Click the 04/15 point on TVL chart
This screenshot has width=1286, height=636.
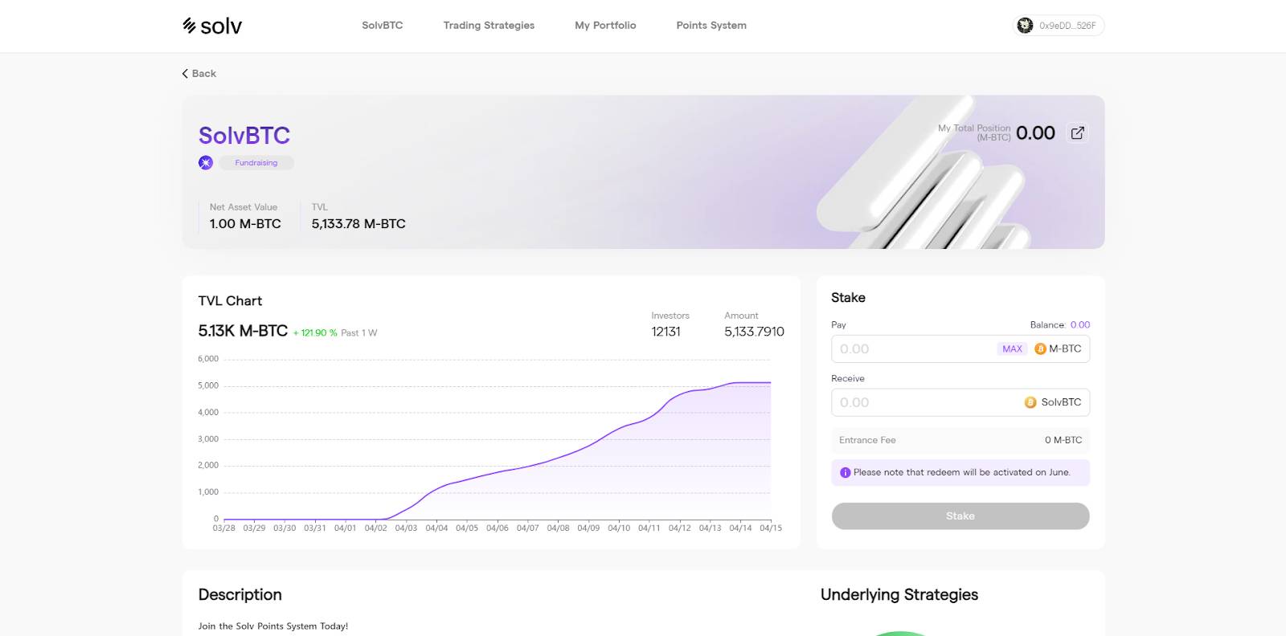tap(770, 383)
